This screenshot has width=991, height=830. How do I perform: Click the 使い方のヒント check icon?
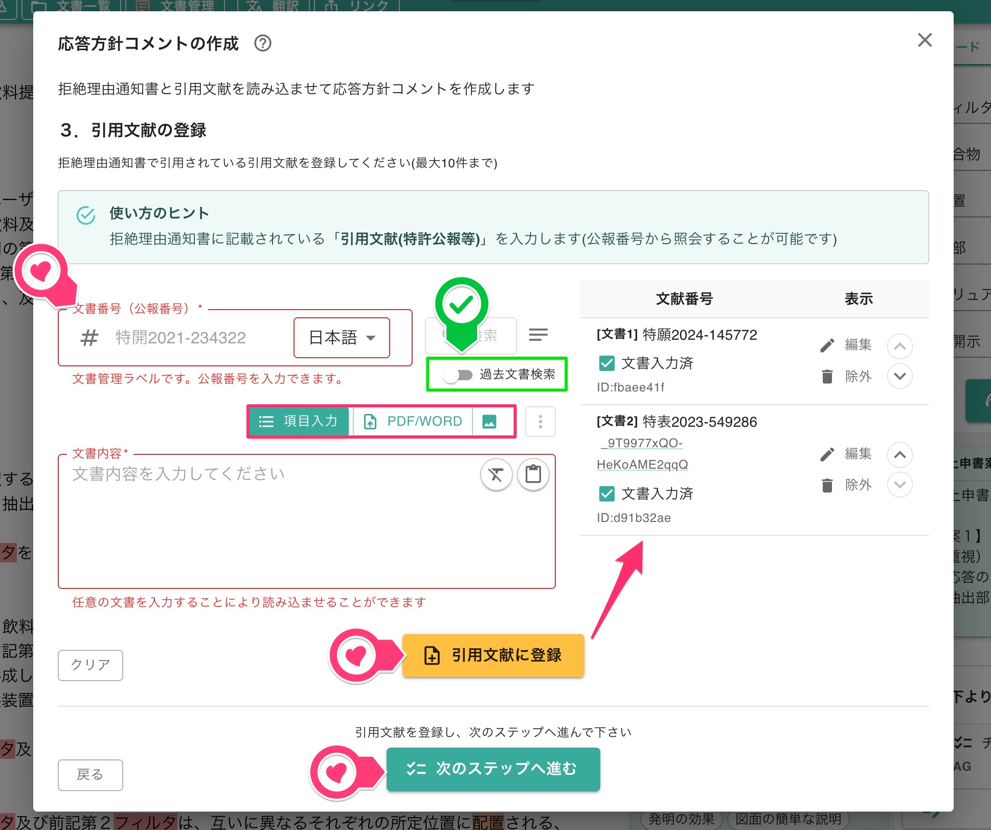(86, 215)
